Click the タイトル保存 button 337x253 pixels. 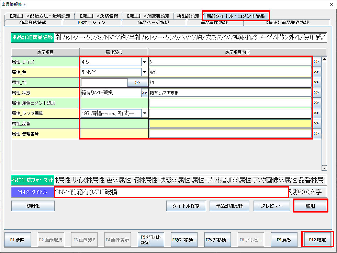point(187,206)
